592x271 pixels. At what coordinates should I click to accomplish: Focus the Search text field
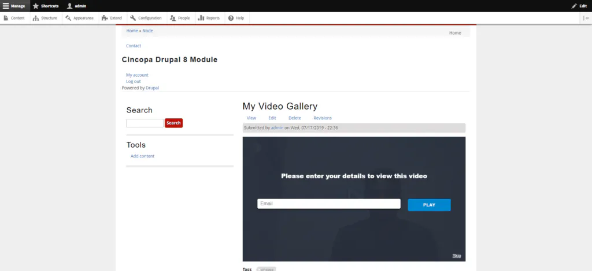click(145, 123)
